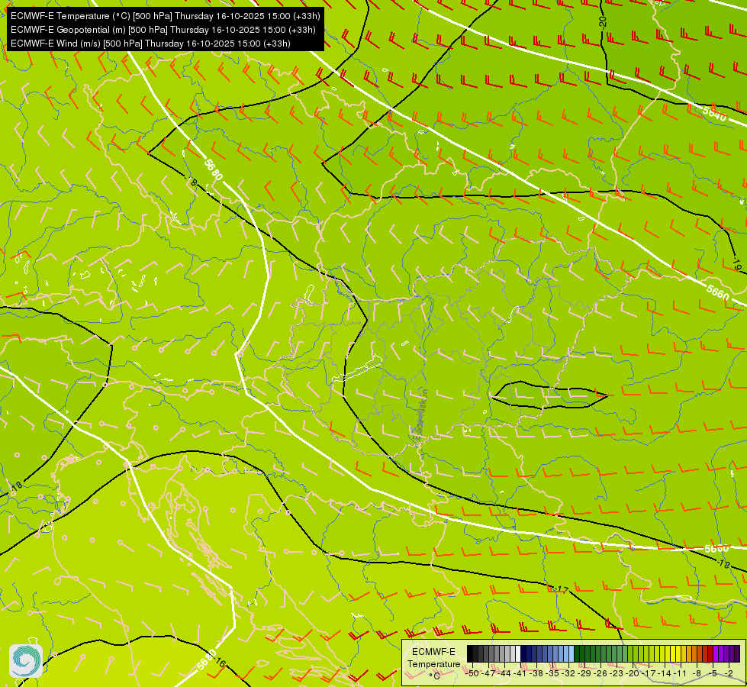Click the -8 legend scale value

tap(697, 674)
